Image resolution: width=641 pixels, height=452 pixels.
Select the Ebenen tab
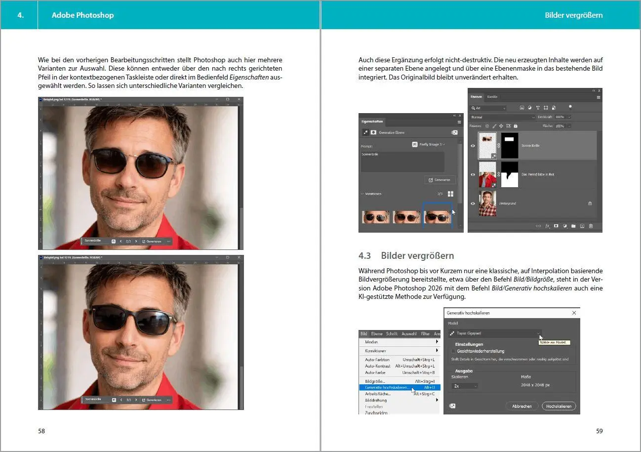click(x=477, y=97)
